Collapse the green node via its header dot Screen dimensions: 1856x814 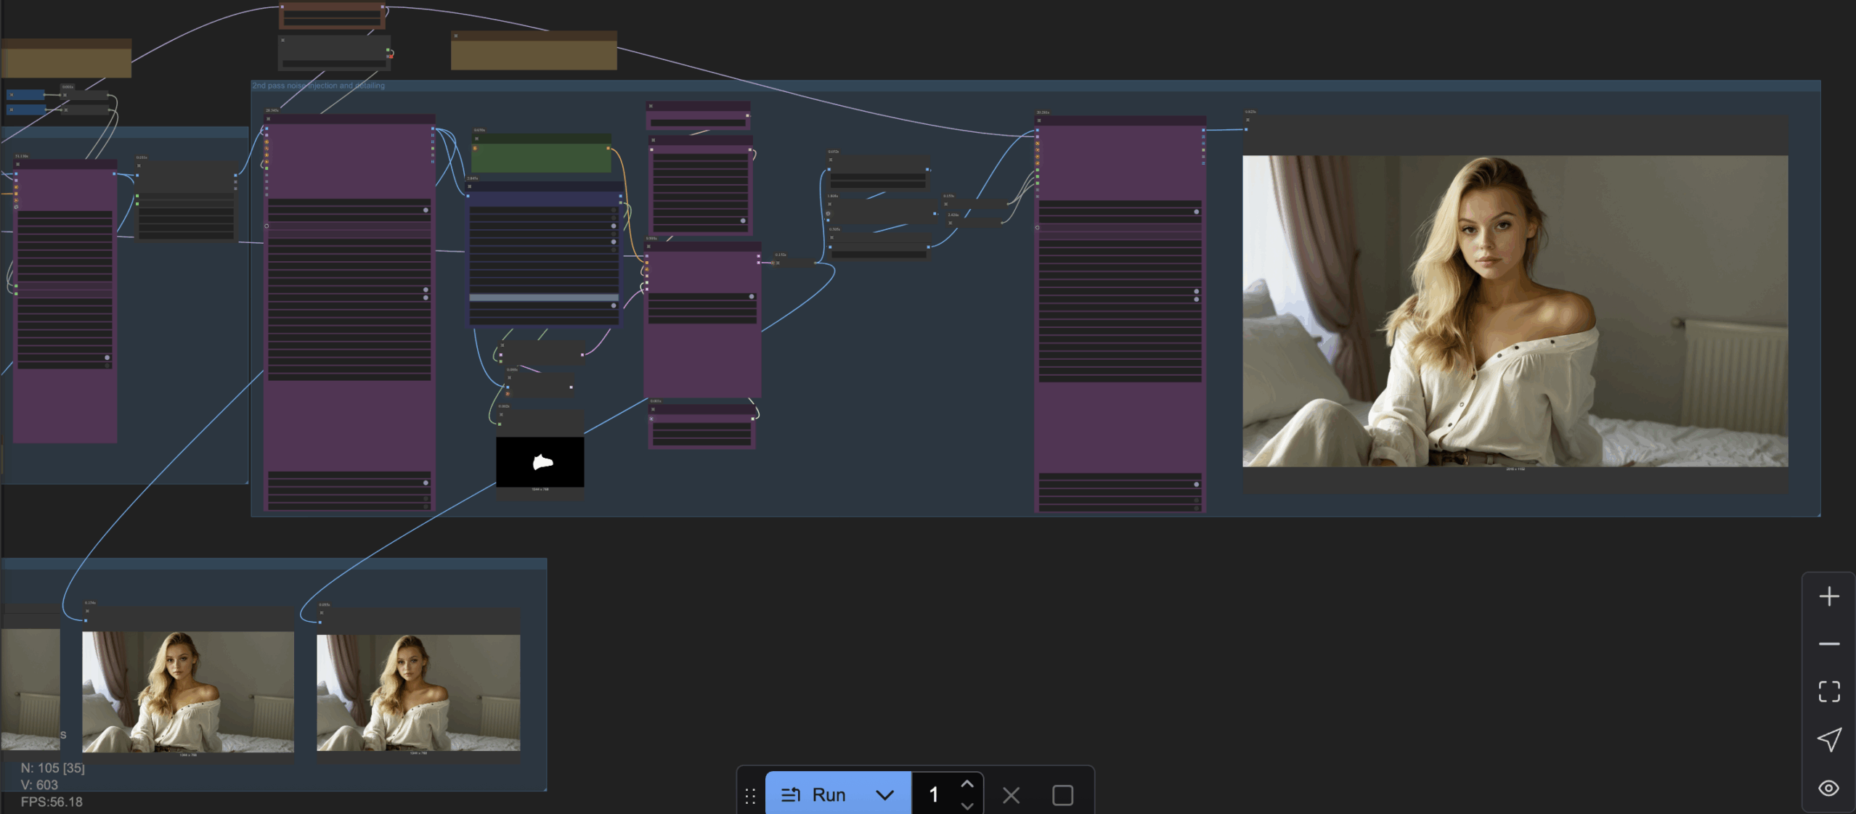(x=476, y=138)
